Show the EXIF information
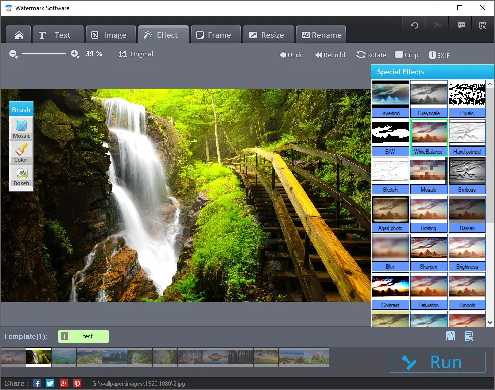 [x=439, y=55]
